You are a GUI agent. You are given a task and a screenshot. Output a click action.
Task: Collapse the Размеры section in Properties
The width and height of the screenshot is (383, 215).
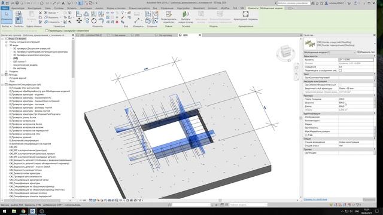(x=375, y=96)
